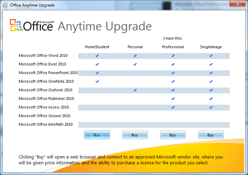Click Buy under the HomeStudent column
This screenshot has height=175, width=248.
[97, 135]
